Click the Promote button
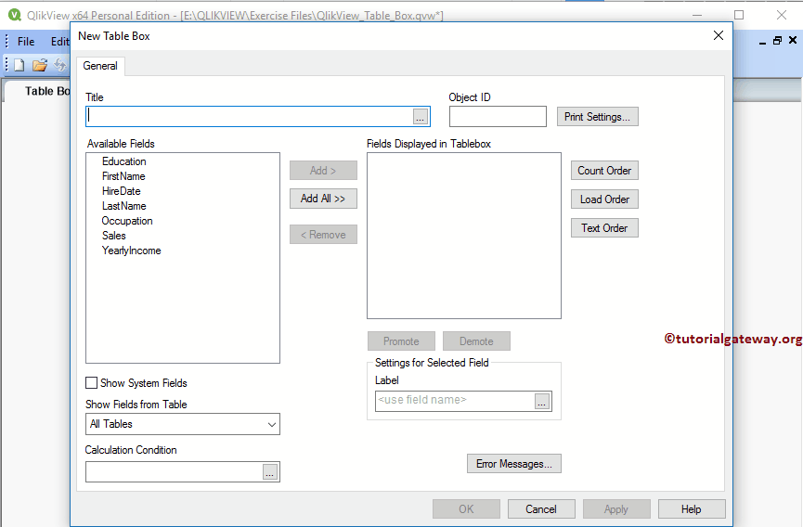 [401, 341]
